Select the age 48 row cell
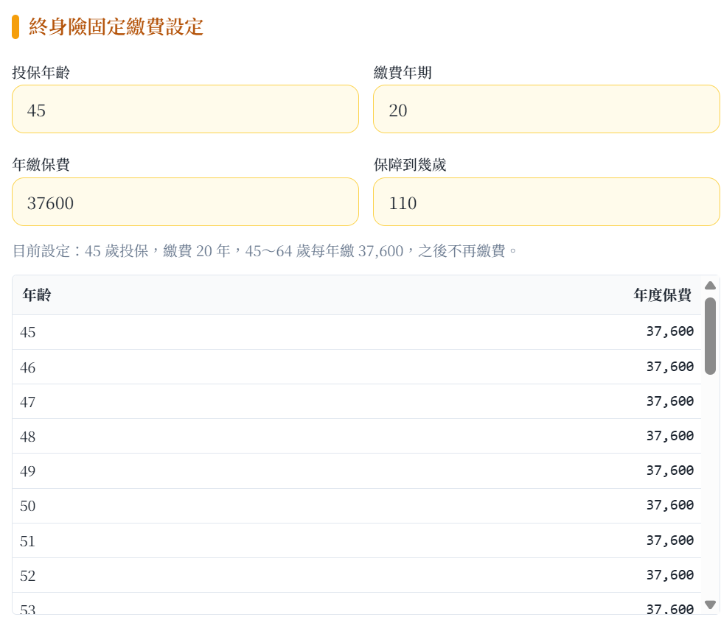 [27, 437]
